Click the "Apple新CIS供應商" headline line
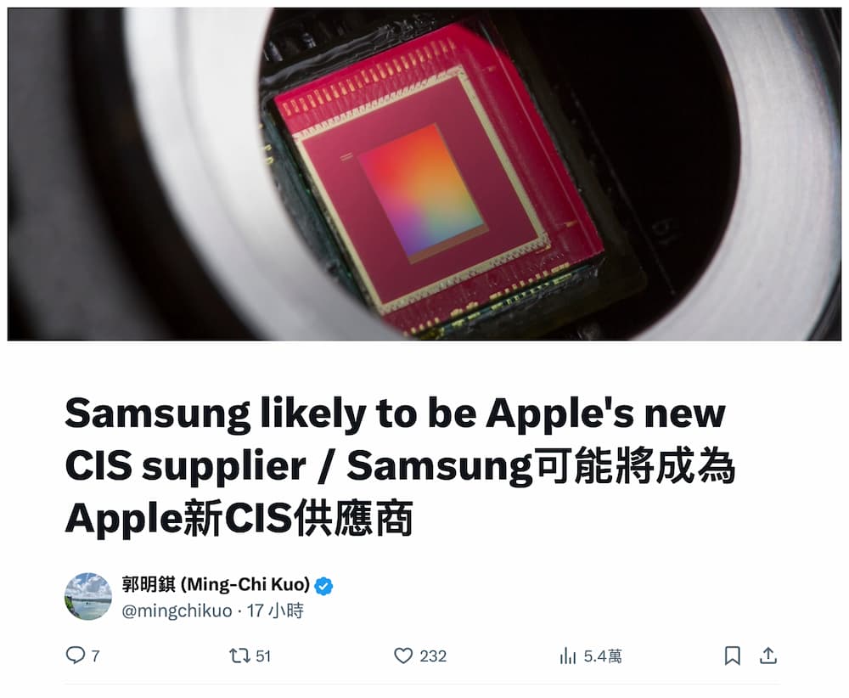Viewport: 849px width, 698px height. [x=239, y=519]
